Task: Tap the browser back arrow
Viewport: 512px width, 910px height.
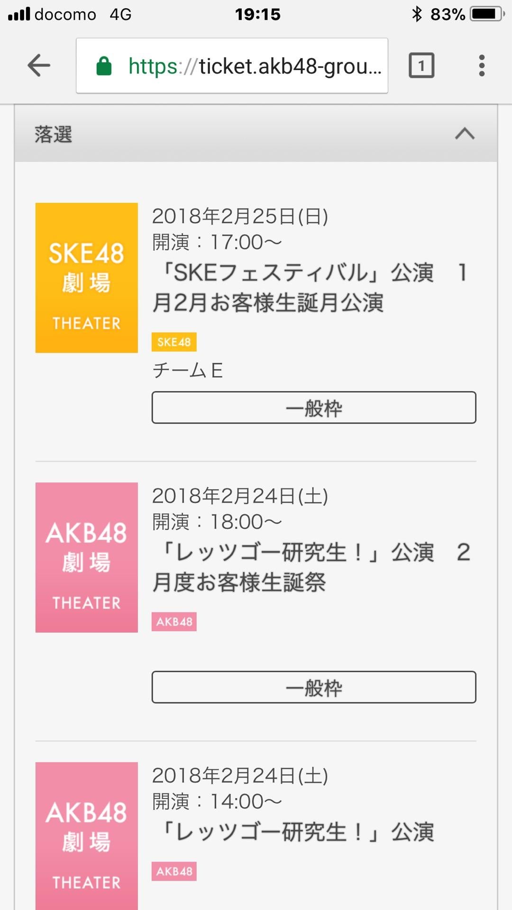Action: coord(39,65)
